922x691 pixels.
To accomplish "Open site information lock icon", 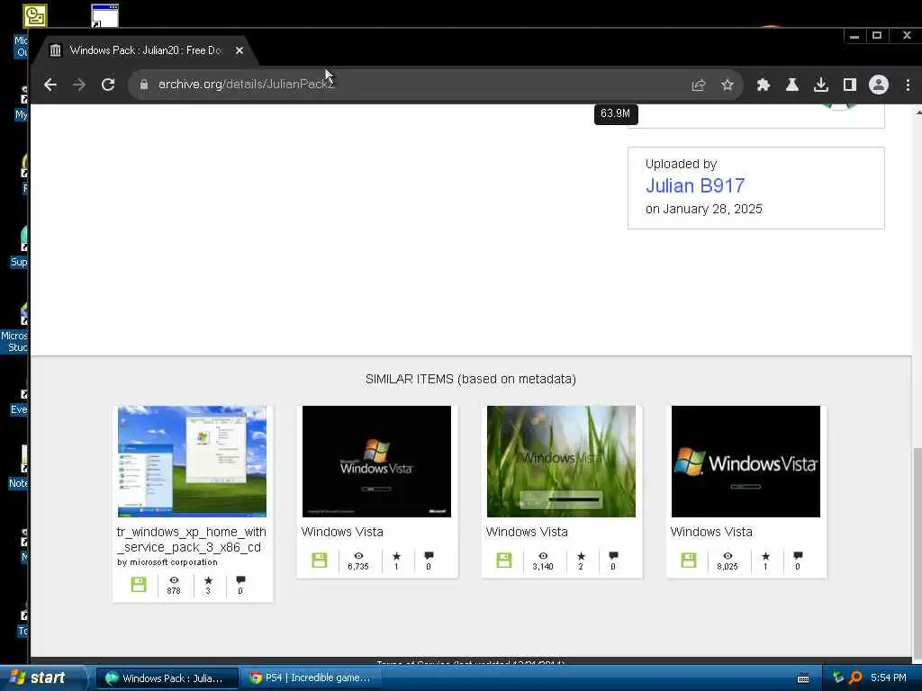I will coord(143,85).
